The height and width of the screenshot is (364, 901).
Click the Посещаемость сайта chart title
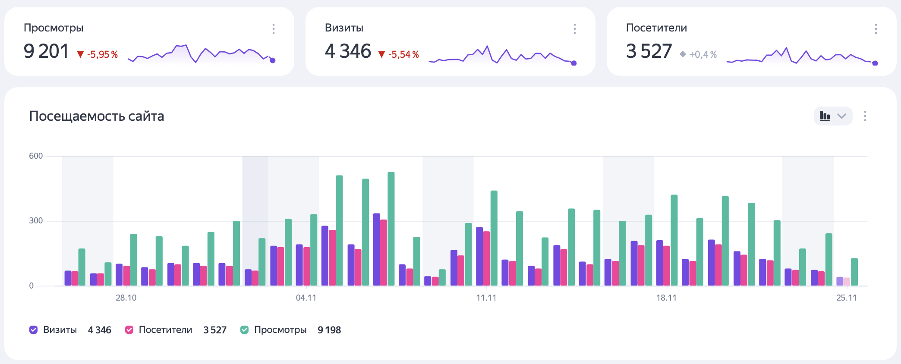[x=97, y=116]
